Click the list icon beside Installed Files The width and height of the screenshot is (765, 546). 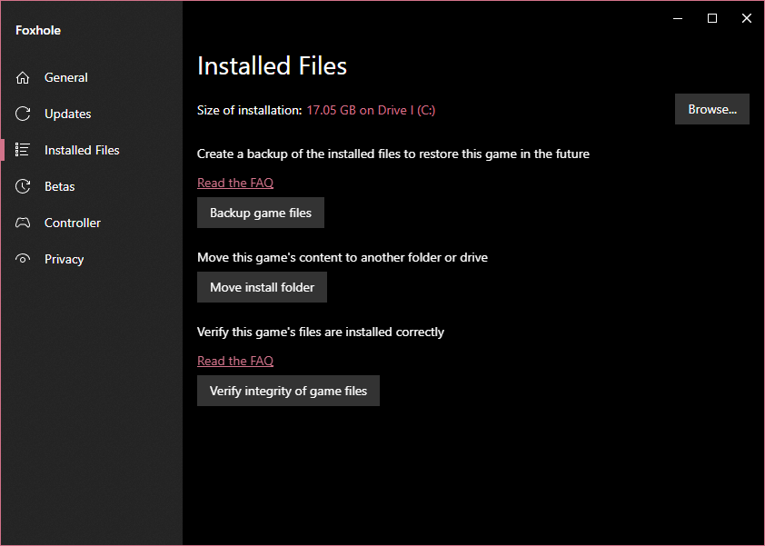coord(24,151)
